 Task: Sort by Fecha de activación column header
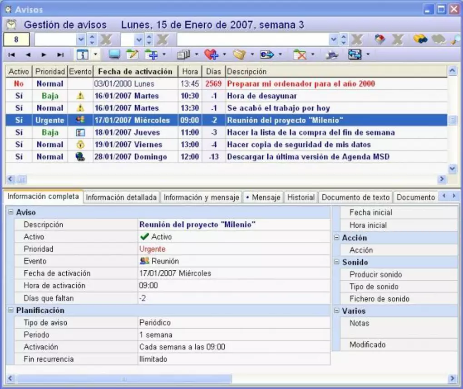tap(135, 72)
